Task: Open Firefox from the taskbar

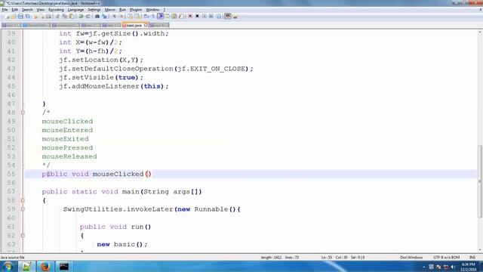Action: pyautogui.click(x=45, y=267)
